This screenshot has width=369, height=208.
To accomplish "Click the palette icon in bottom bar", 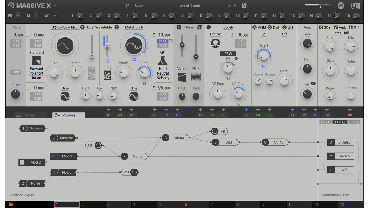I will point(11,204).
